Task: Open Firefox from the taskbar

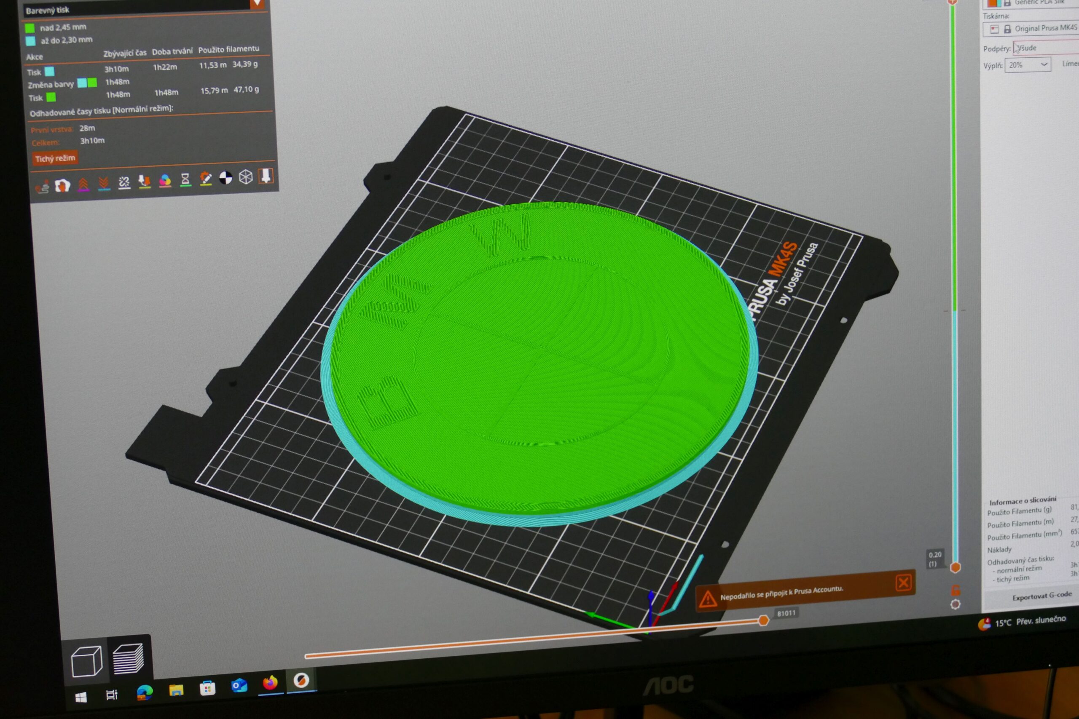Action: [270, 684]
